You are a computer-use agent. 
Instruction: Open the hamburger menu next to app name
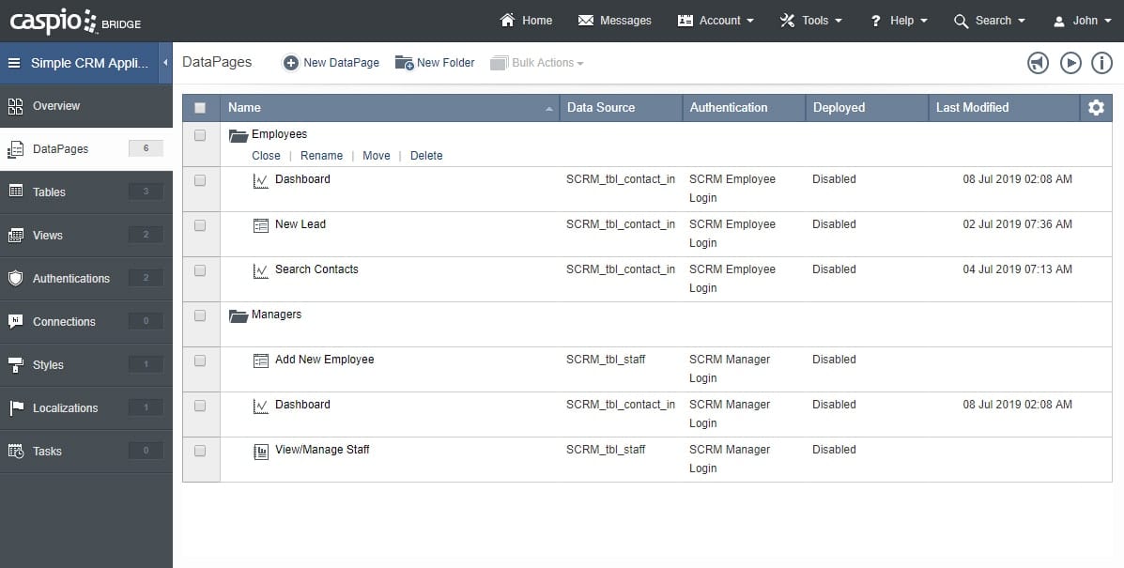(14, 64)
